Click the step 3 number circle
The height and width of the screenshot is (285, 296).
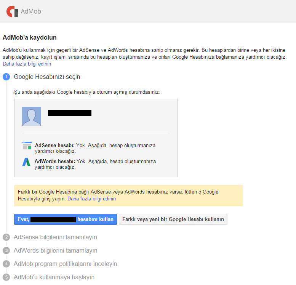coord(6,251)
